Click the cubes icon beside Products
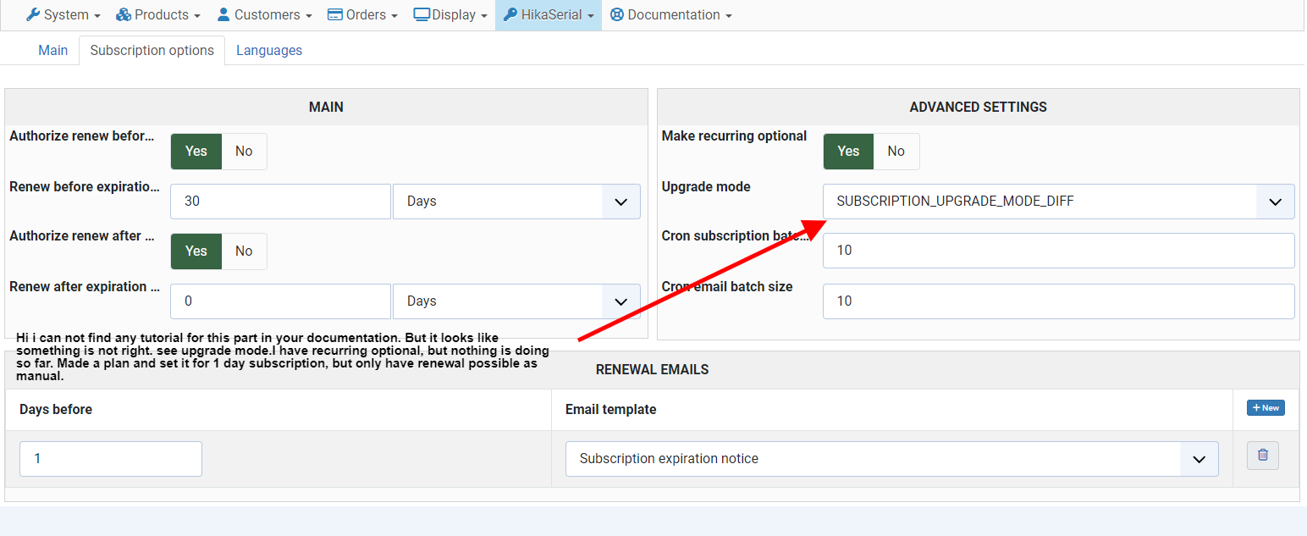Screen dimensions: 1307x536 [124, 14]
